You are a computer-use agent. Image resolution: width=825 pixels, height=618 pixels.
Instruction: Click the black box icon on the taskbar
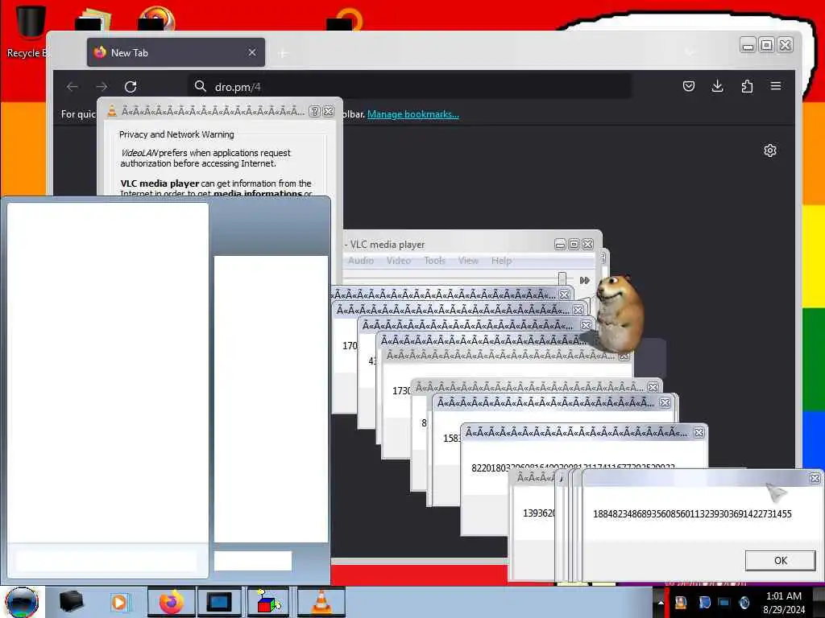(71, 602)
